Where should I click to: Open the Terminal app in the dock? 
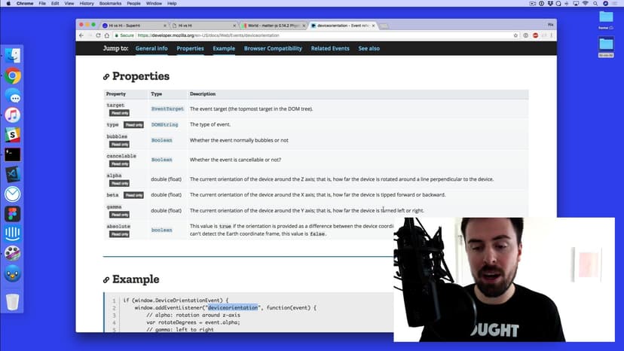tap(12, 154)
